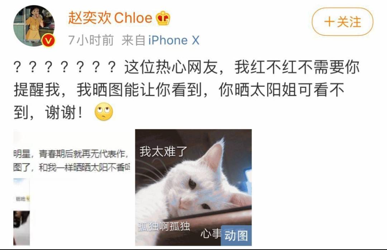This screenshot has height=250, width=387.
Task: Open the white cat GIF image
Action: tap(193, 188)
